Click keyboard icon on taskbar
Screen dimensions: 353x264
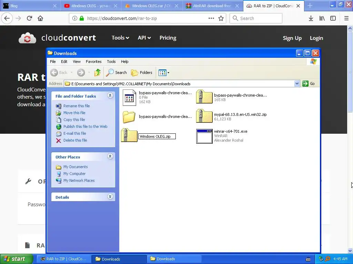click(308, 259)
